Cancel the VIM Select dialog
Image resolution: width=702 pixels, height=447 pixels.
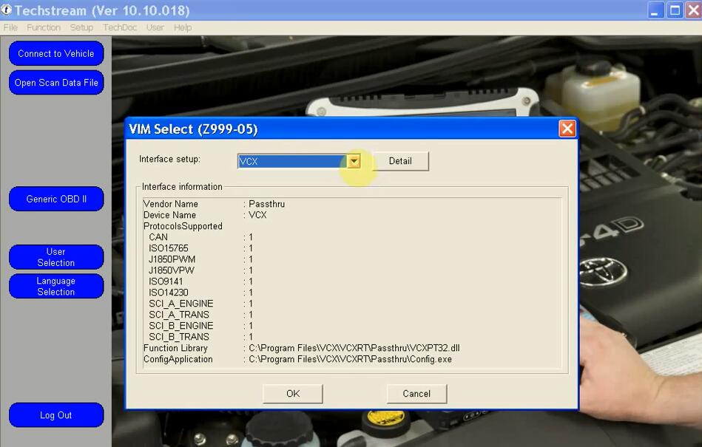point(416,394)
